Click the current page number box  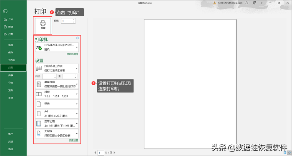(101, 153)
